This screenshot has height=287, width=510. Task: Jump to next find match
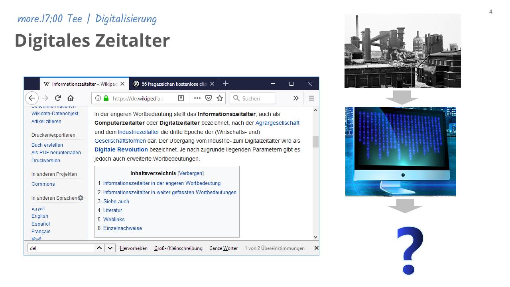coord(110,248)
